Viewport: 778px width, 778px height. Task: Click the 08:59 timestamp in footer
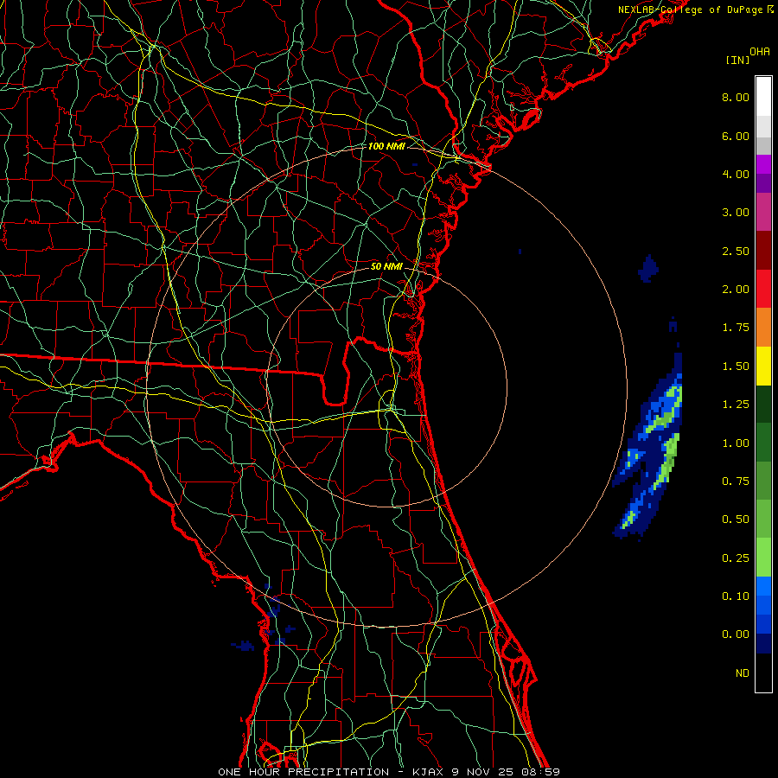(540, 772)
